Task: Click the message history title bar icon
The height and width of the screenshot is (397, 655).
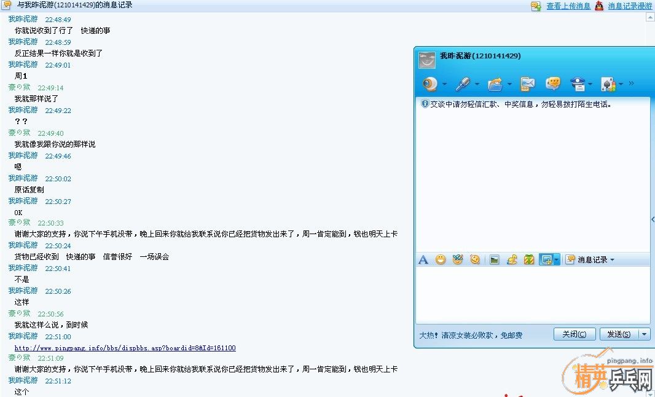Action: (x=7, y=5)
